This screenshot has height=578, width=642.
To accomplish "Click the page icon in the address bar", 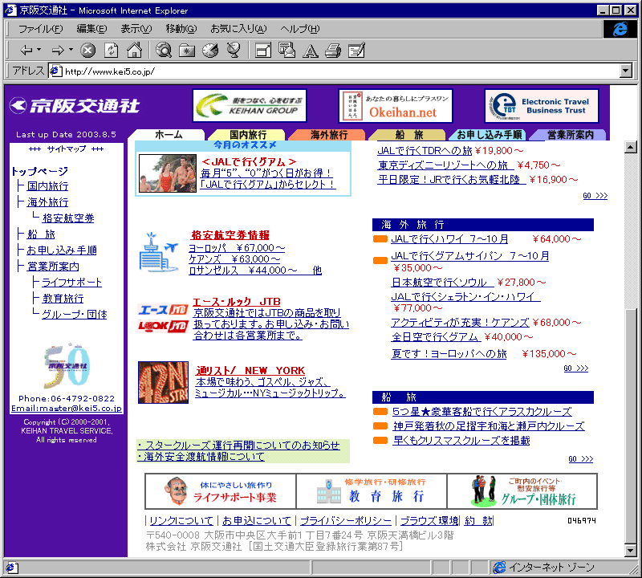I will coord(55,71).
